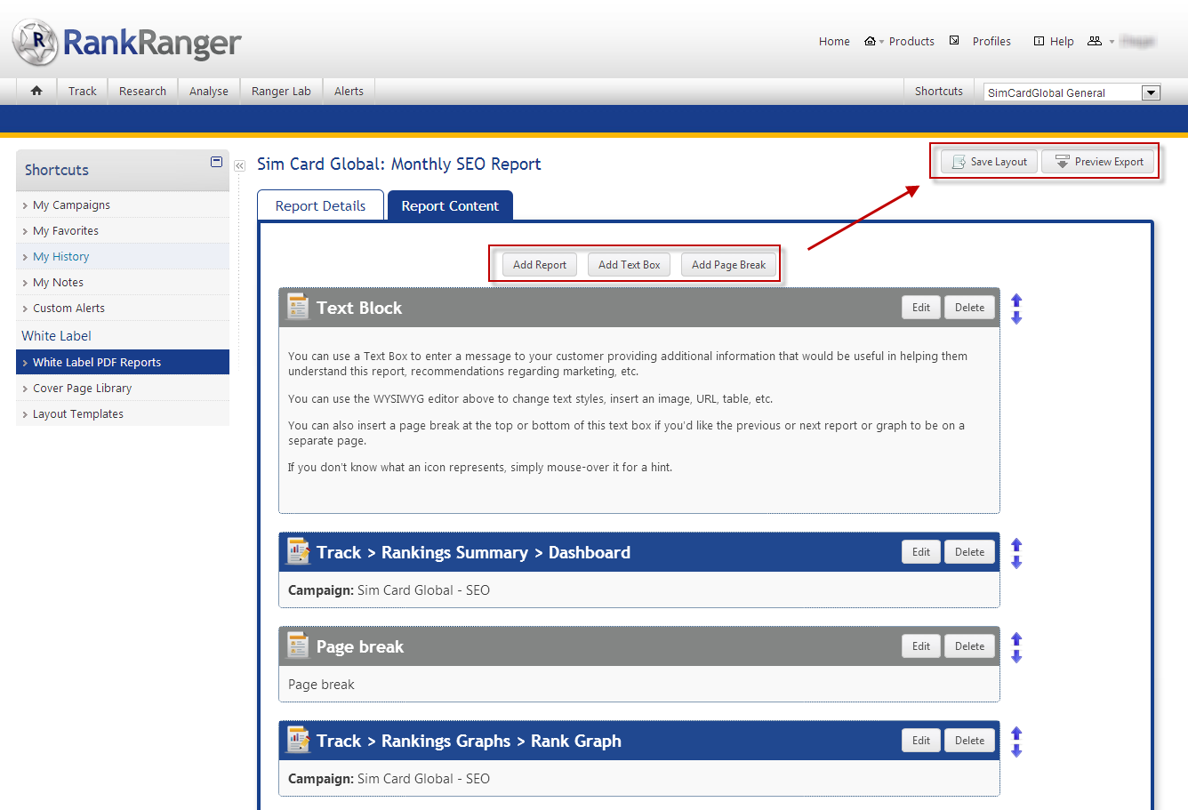Edit the Rankings Graphs Rank Graph block
Screen dimensions: 1188x810
[920, 741]
